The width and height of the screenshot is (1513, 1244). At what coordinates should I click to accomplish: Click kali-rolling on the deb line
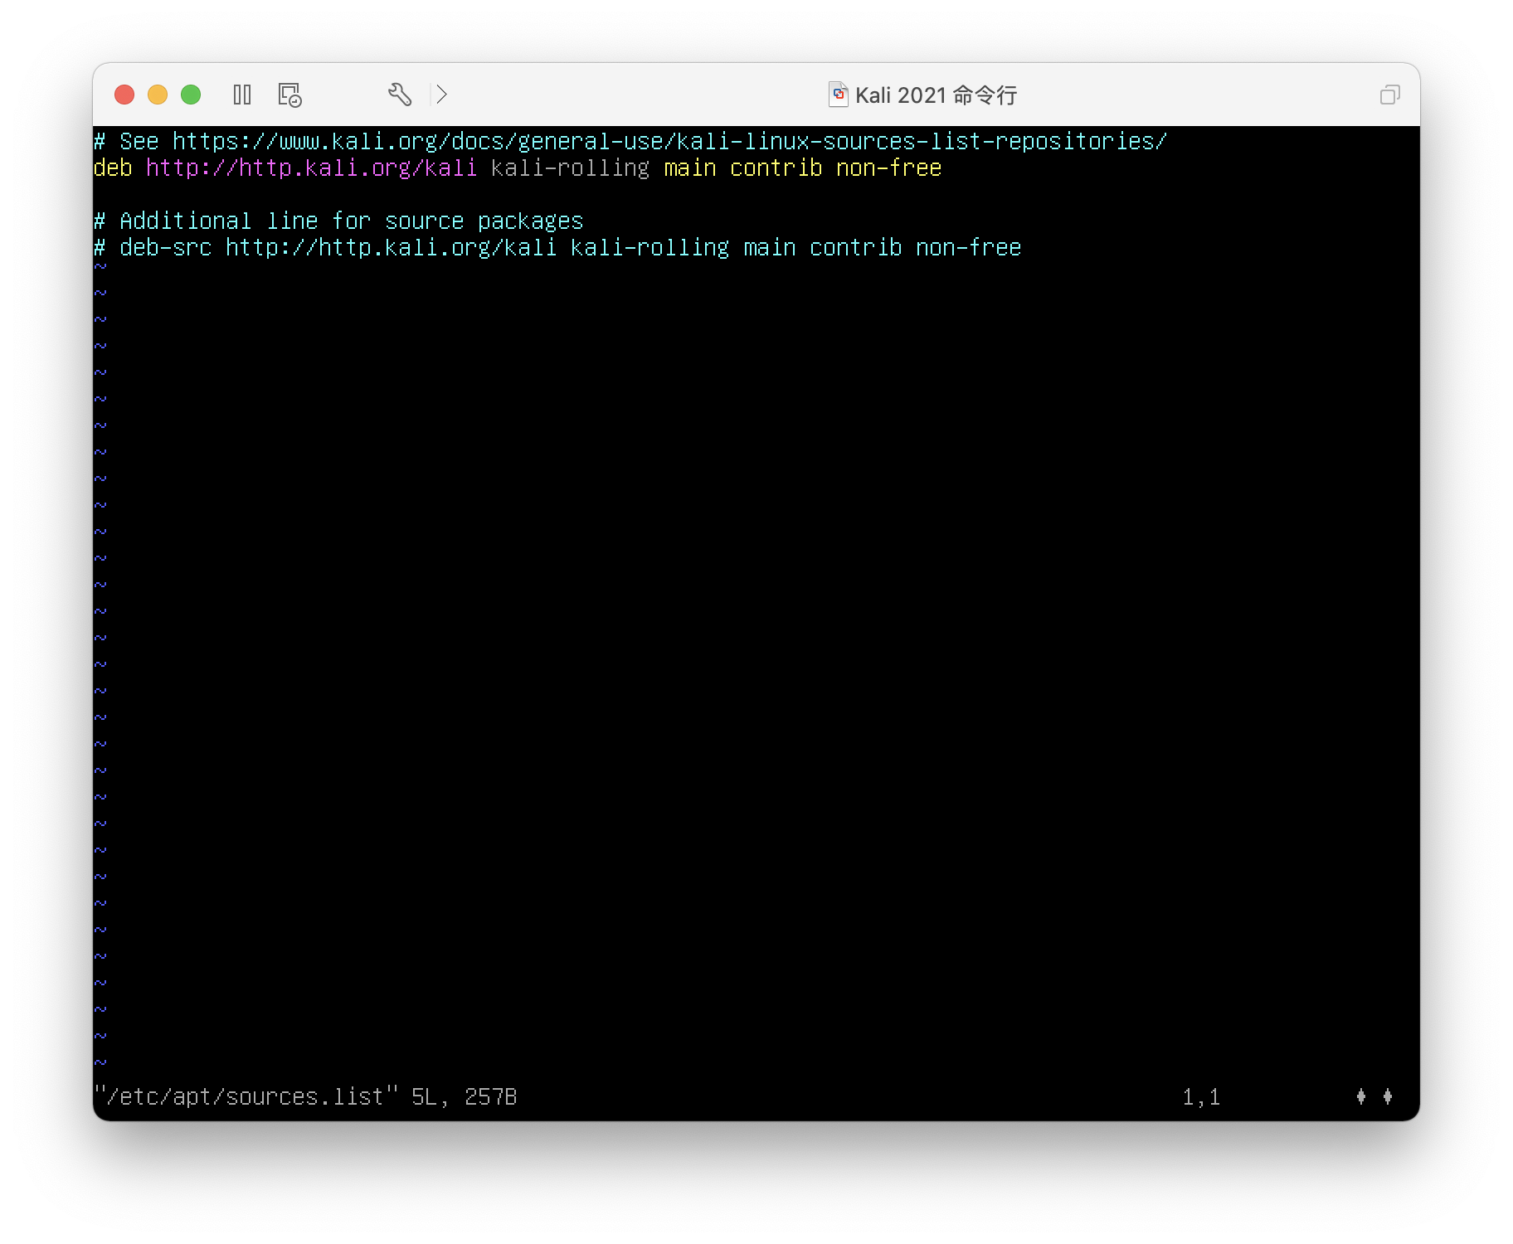click(571, 168)
